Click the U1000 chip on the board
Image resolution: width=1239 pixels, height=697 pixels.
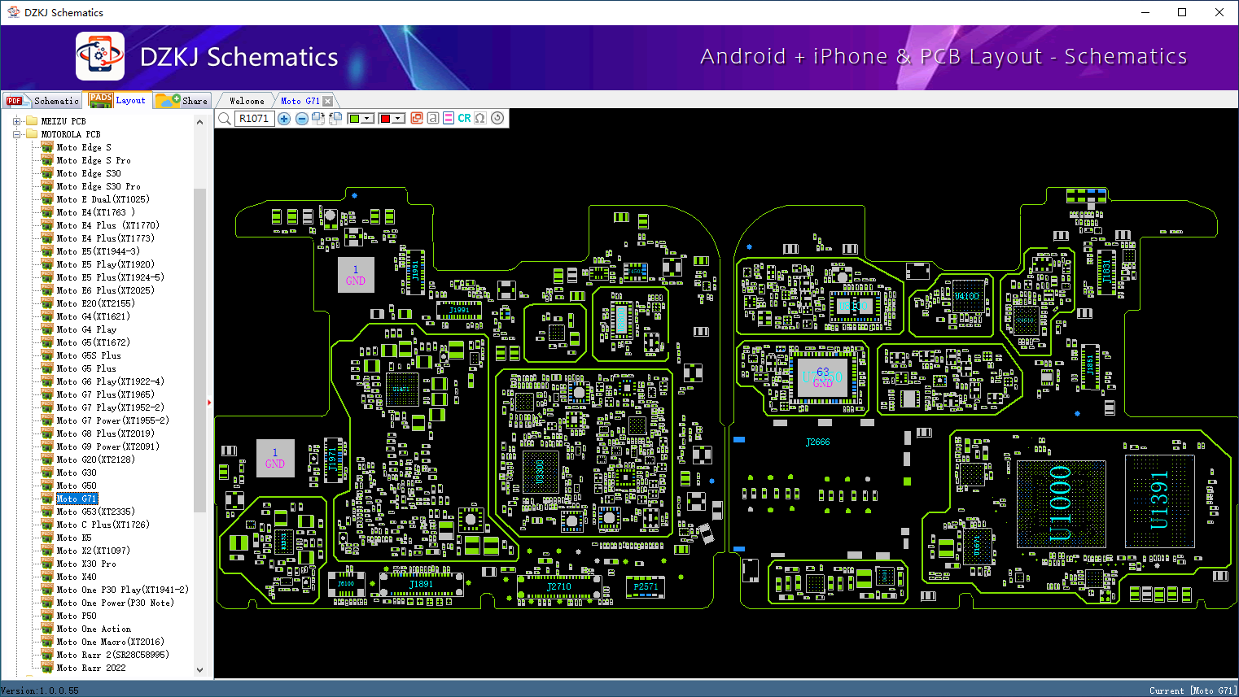tap(1061, 503)
